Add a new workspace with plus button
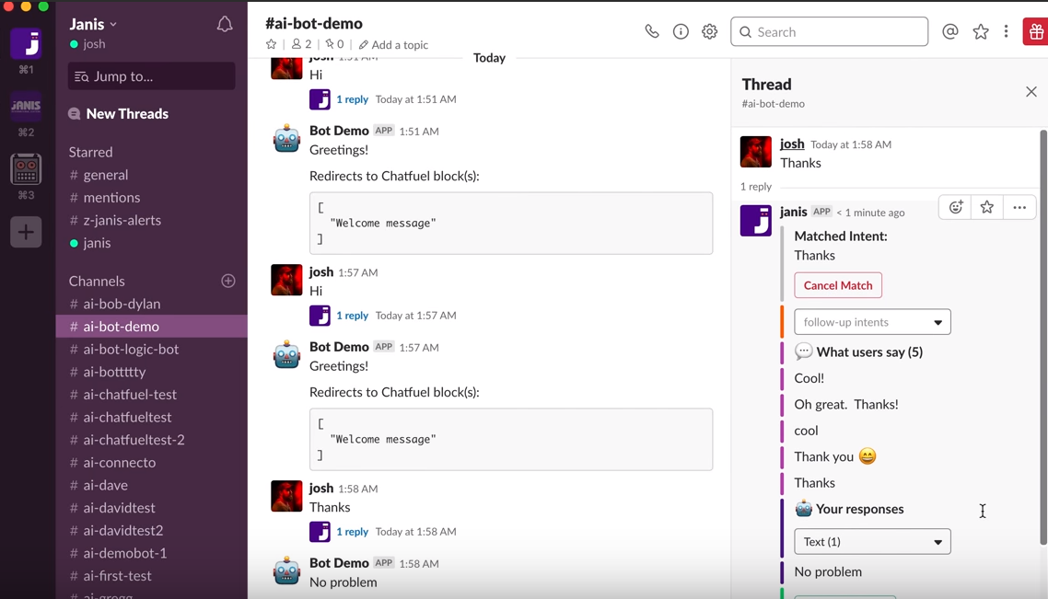Screen dimensions: 1048x599 26,233
